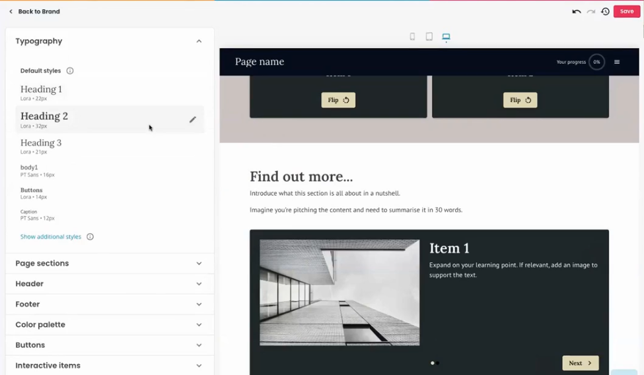
Task: Click the back arrow beside Back to Brand
Action: click(11, 11)
